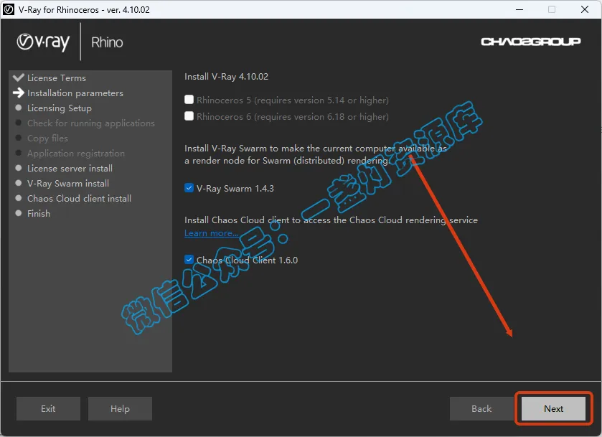Screen dimensions: 602x437
Task: Select V-Ray Swarm install step
Action: pos(68,184)
